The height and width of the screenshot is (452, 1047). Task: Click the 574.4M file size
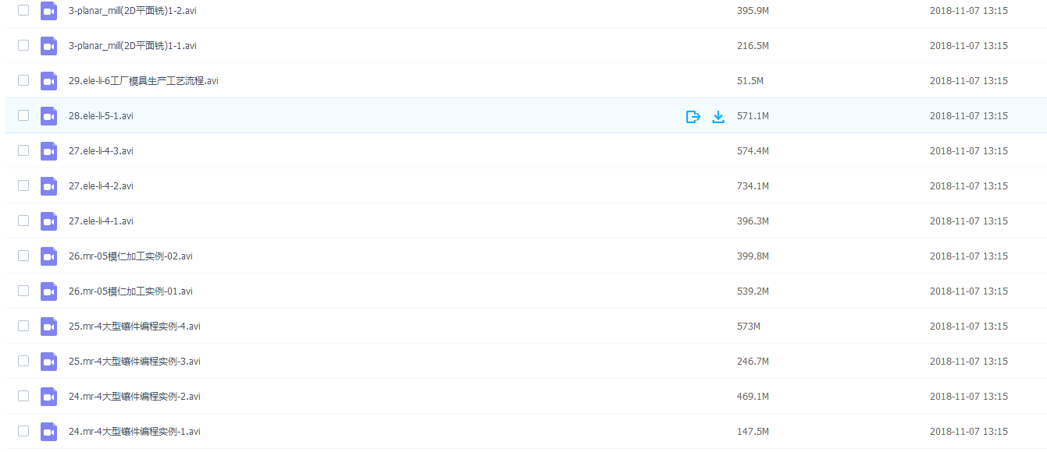click(753, 151)
